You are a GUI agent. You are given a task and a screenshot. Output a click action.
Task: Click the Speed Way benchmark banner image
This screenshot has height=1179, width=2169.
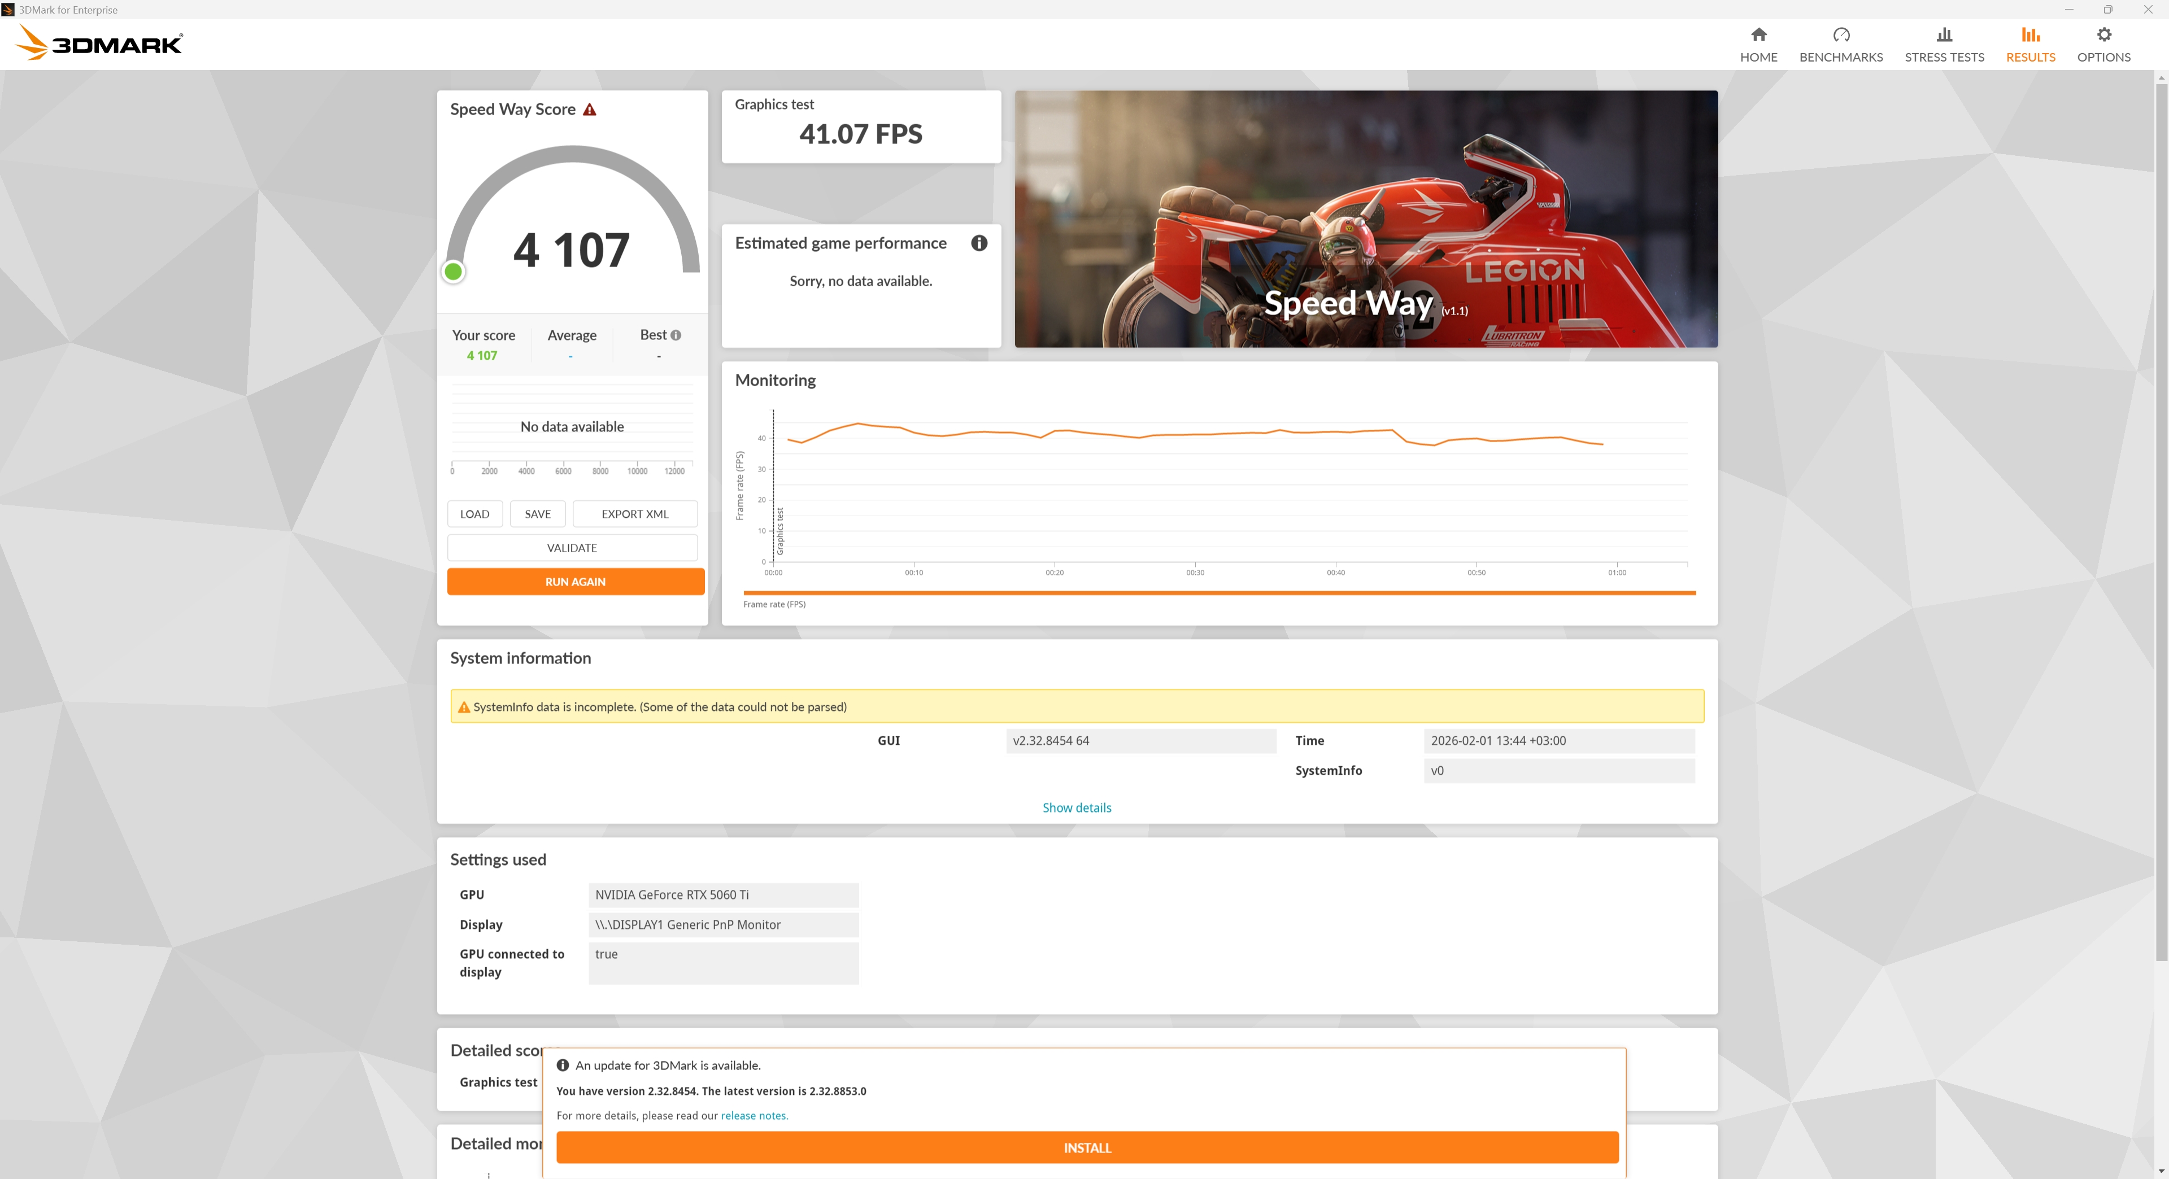(1365, 219)
